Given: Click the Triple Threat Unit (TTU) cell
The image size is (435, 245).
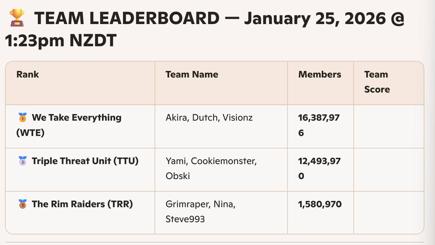Looking at the screenshot, I should [x=85, y=161].
